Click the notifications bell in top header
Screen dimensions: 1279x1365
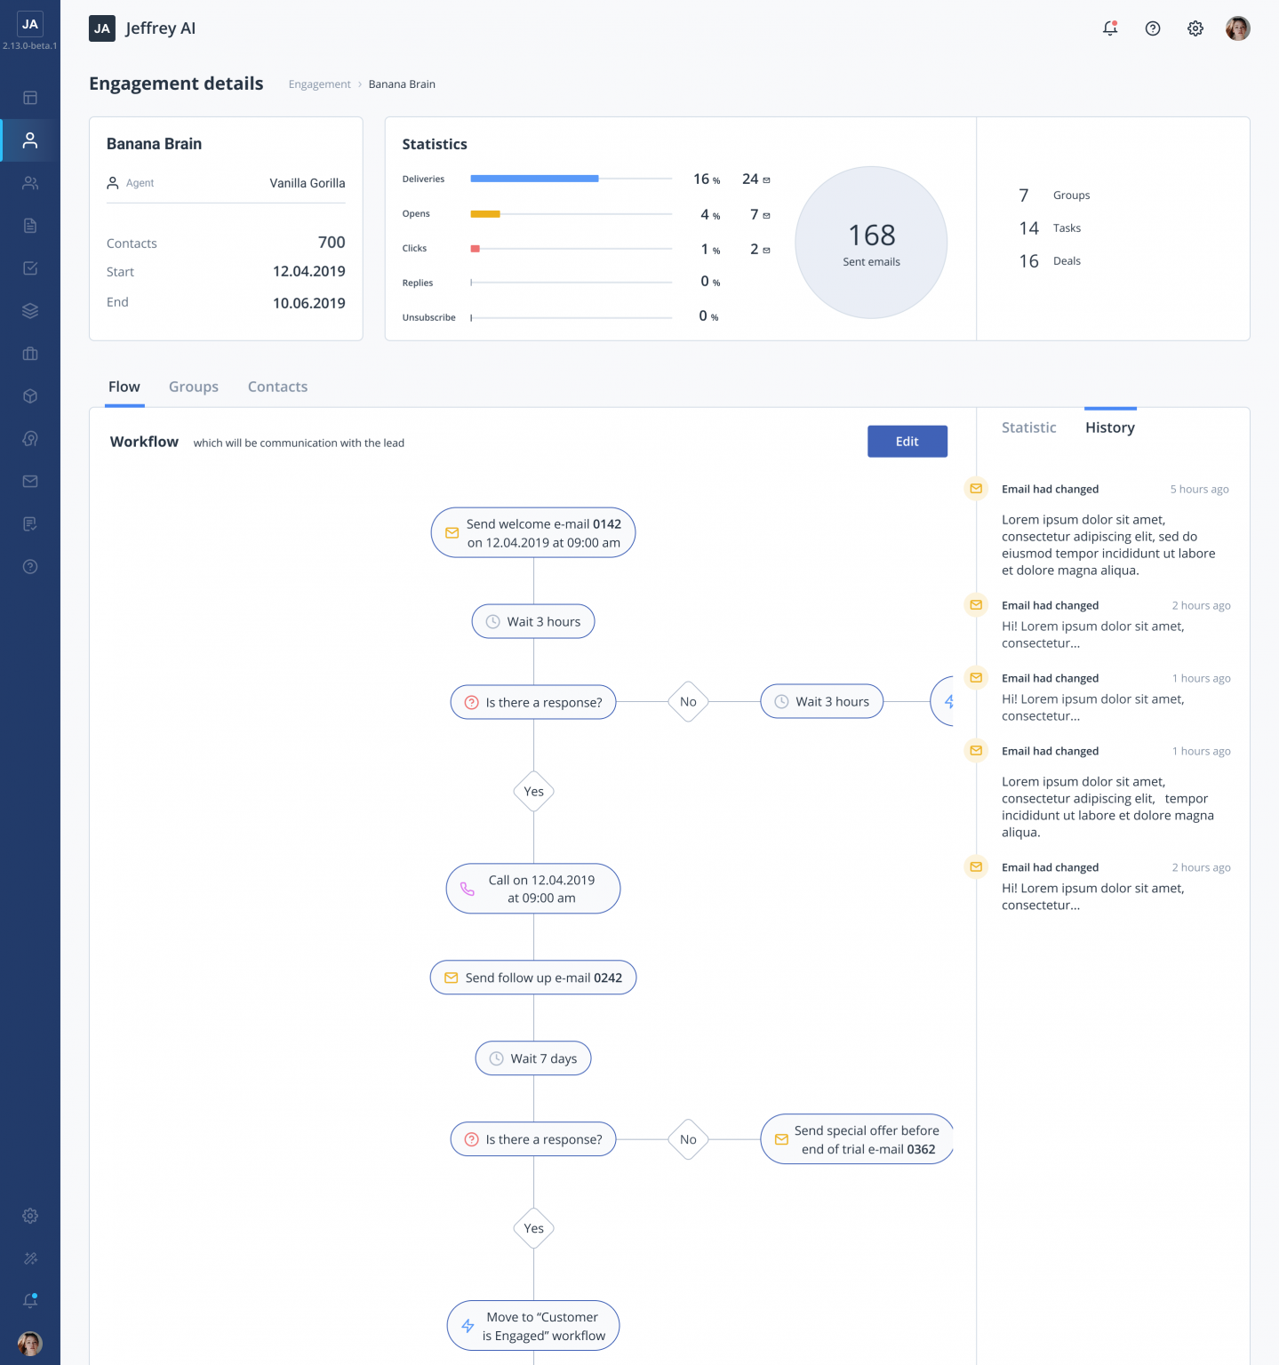(x=1110, y=28)
